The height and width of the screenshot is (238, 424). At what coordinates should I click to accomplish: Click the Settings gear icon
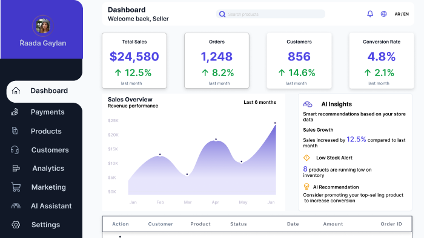[x=16, y=225]
